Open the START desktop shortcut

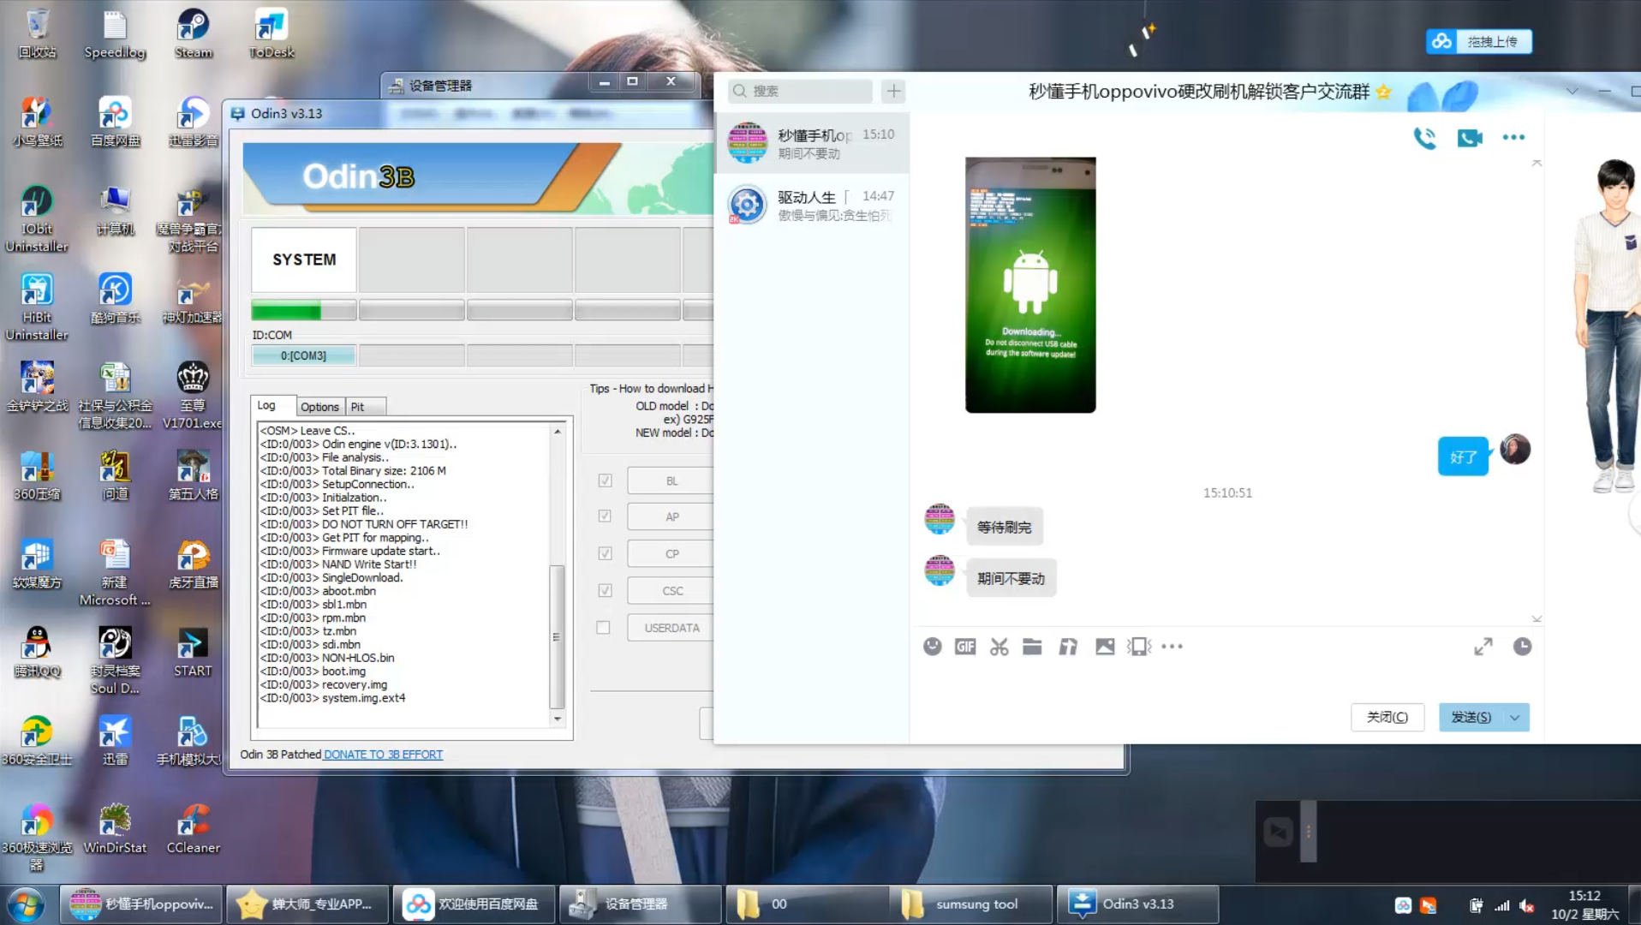[193, 653]
